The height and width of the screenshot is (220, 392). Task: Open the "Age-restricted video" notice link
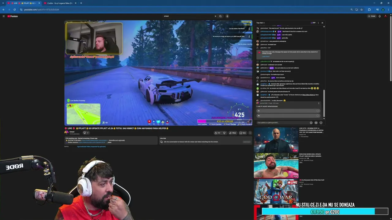click(x=91, y=147)
